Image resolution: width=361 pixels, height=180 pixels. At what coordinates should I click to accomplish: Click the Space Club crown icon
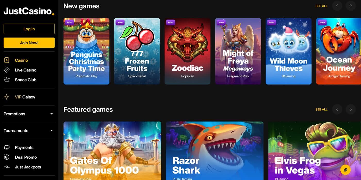click(x=7, y=80)
